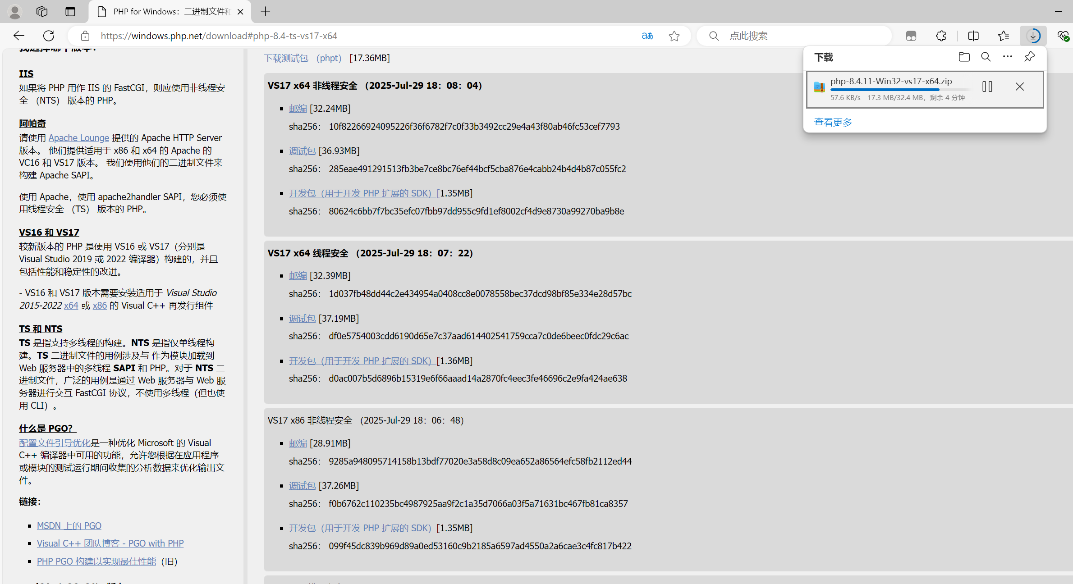Download 开发包 SDK for VS17 x64 非线程安全
Image resolution: width=1073 pixels, height=584 pixels.
pyautogui.click(x=364, y=193)
